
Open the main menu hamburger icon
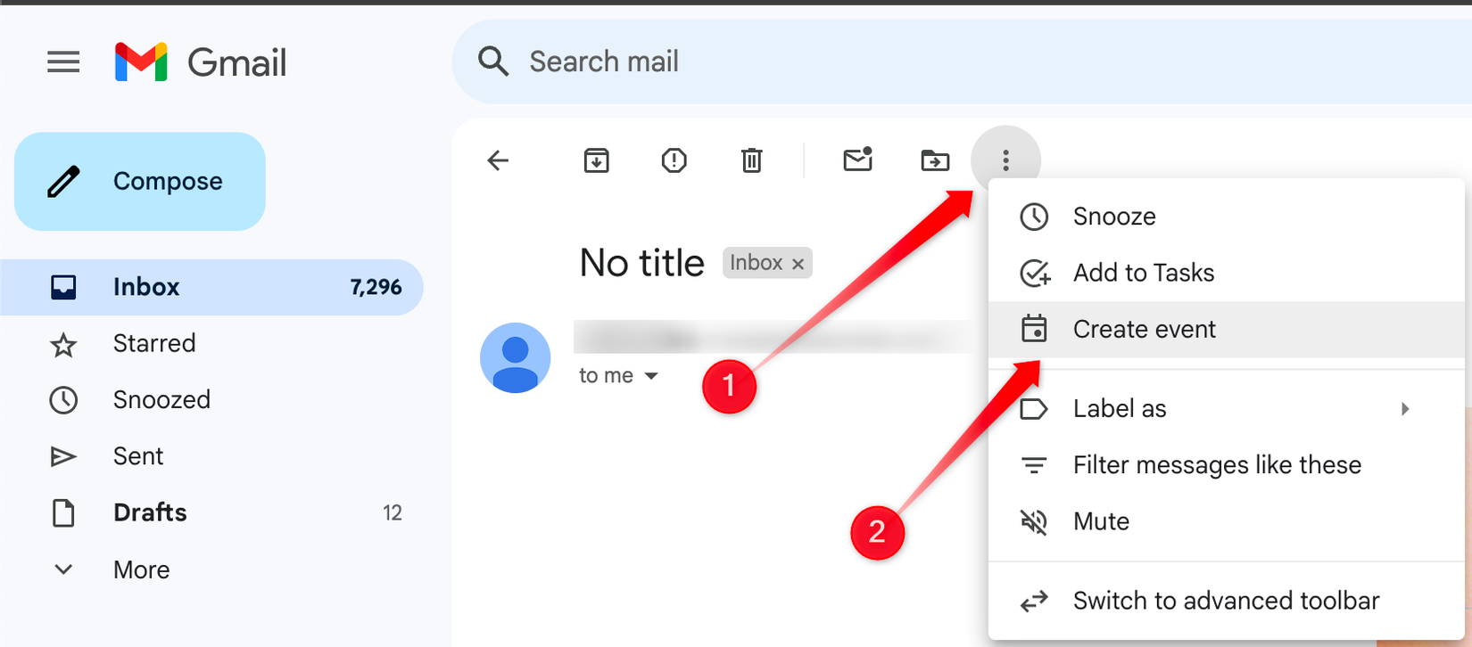(63, 62)
